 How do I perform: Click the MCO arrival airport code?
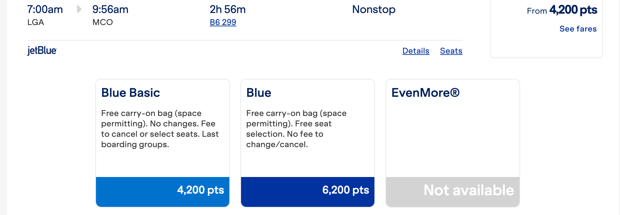click(102, 22)
